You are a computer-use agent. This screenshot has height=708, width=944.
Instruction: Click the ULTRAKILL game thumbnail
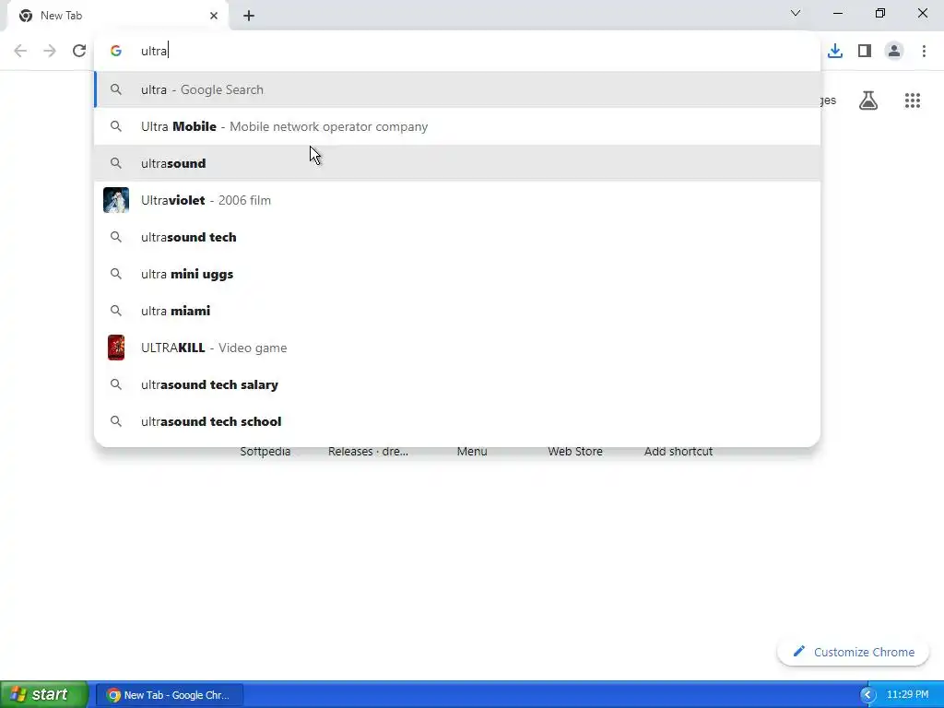pyautogui.click(x=116, y=348)
